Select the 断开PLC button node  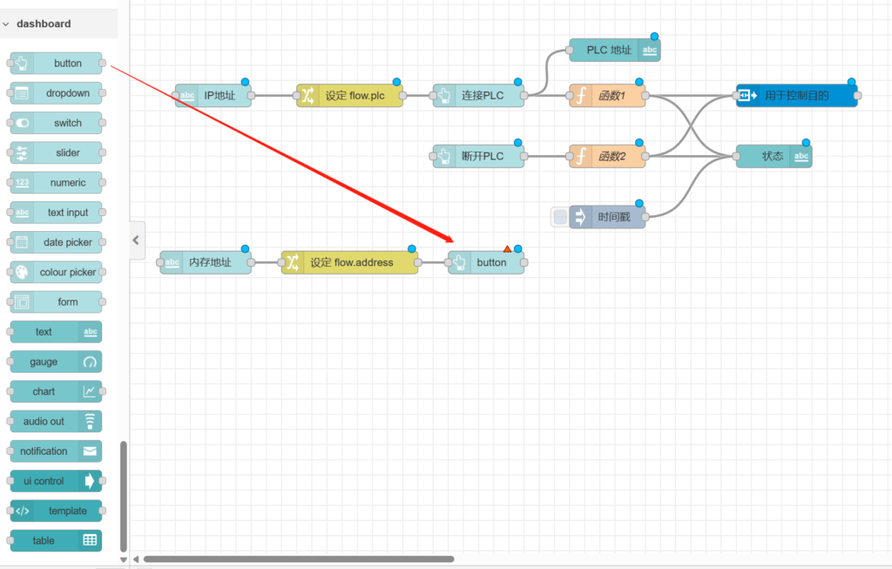click(479, 157)
